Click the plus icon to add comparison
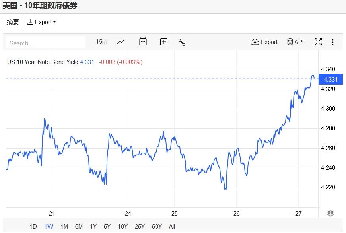 point(164,42)
